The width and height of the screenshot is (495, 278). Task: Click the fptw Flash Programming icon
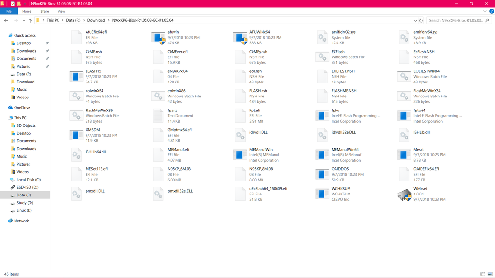pos(322,116)
